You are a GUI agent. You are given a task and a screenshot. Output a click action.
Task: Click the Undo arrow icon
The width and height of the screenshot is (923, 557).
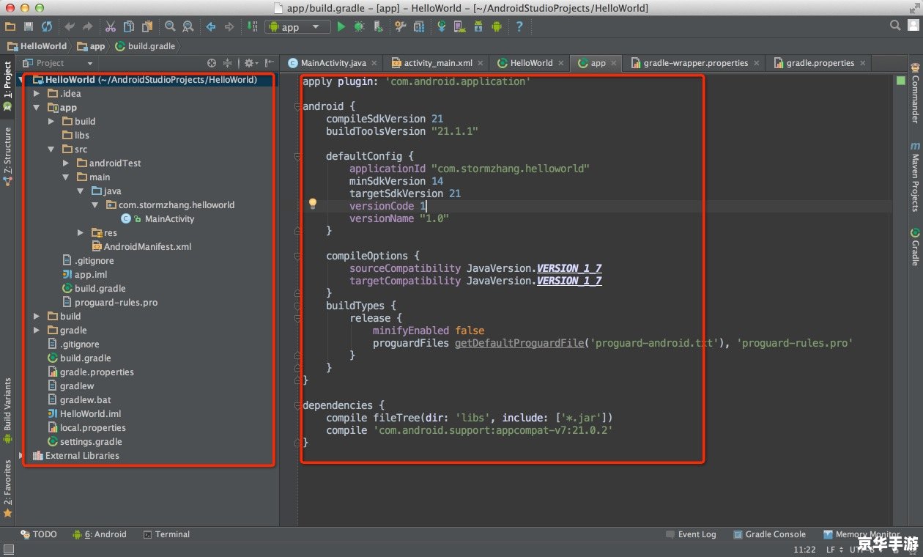coord(70,26)
